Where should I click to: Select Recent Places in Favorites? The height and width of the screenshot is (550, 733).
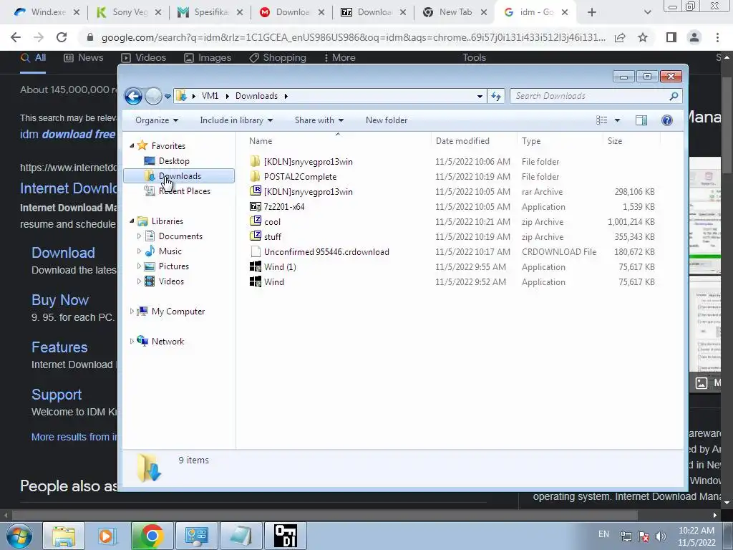coord(184,190)
